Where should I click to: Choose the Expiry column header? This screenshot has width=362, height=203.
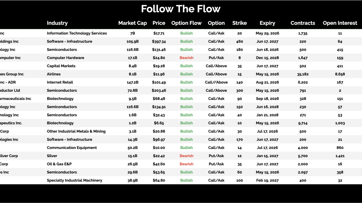pos(267,23)
